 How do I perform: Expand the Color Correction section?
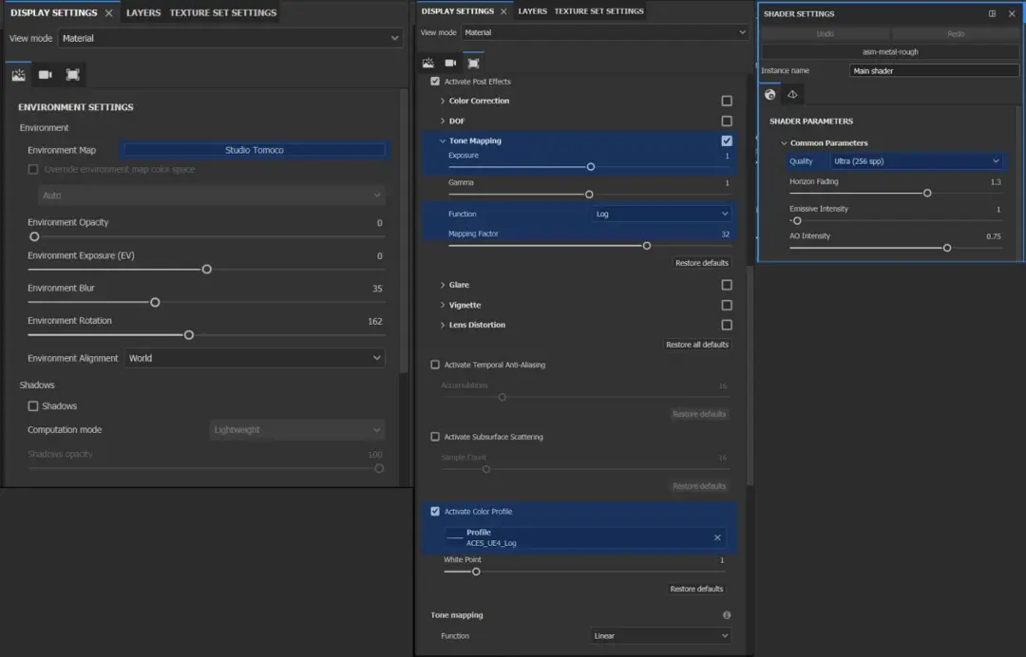443,101
